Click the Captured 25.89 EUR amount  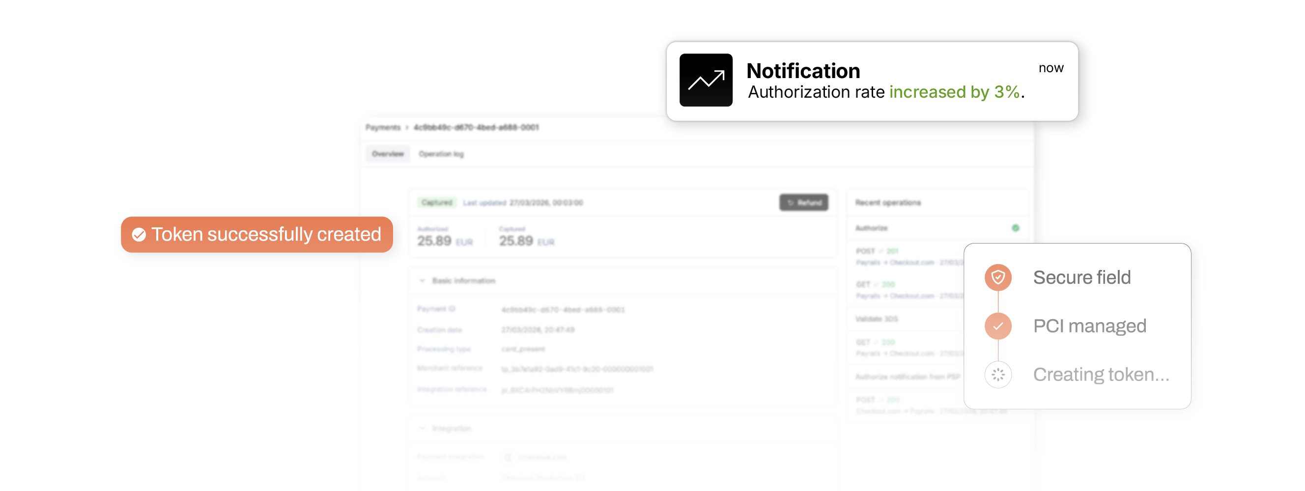(x=527, y=242)
